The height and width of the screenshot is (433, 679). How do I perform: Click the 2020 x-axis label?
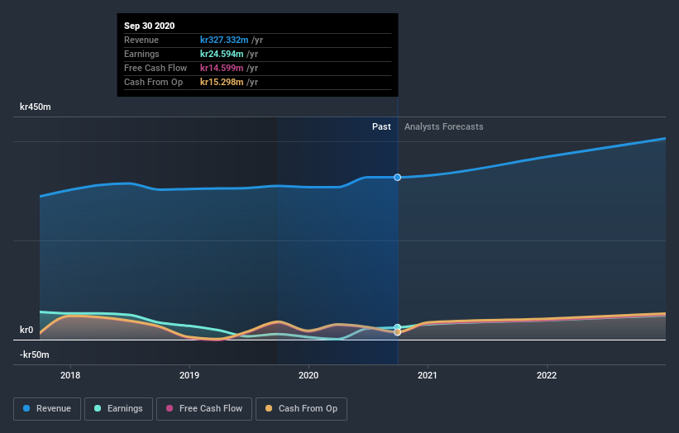coord(308,375)
